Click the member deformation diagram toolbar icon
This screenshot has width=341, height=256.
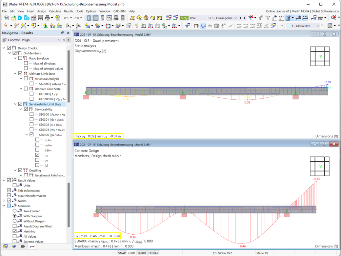click(203, 26)
